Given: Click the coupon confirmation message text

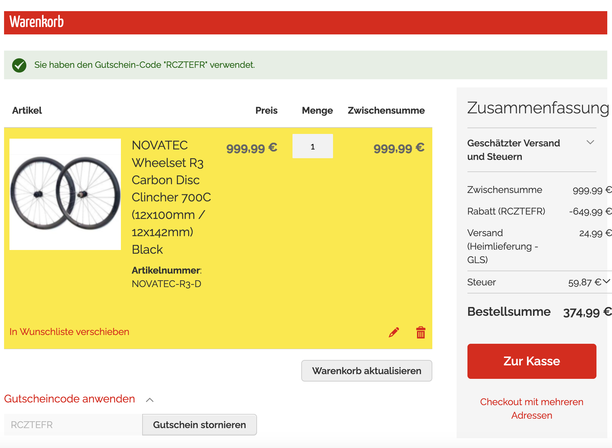Looking at the screenshot, I should (x=145, y=65).
